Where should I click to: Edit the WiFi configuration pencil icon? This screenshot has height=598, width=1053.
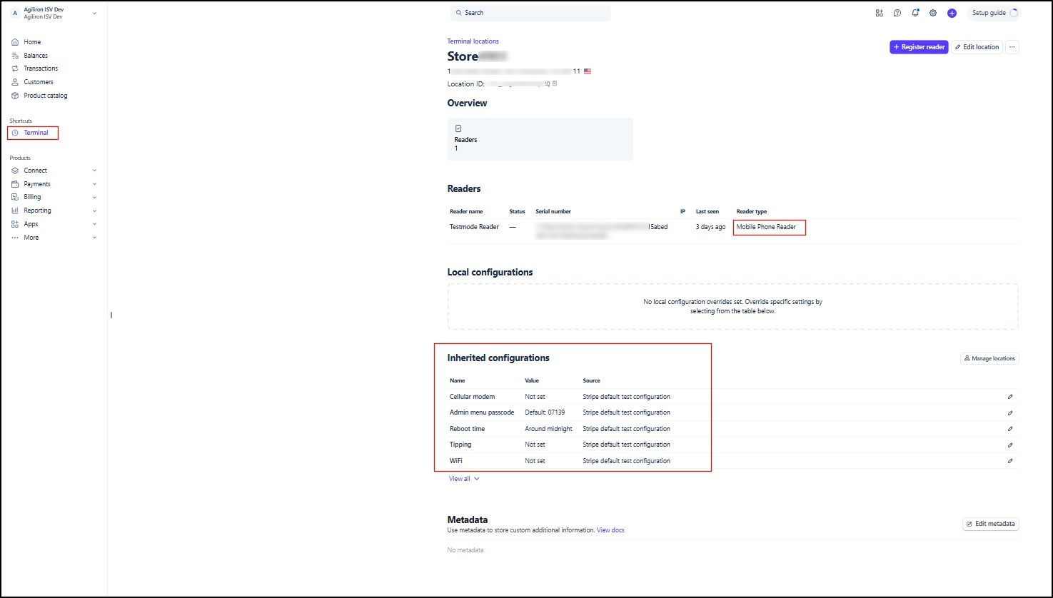[x=1010, y=461]
